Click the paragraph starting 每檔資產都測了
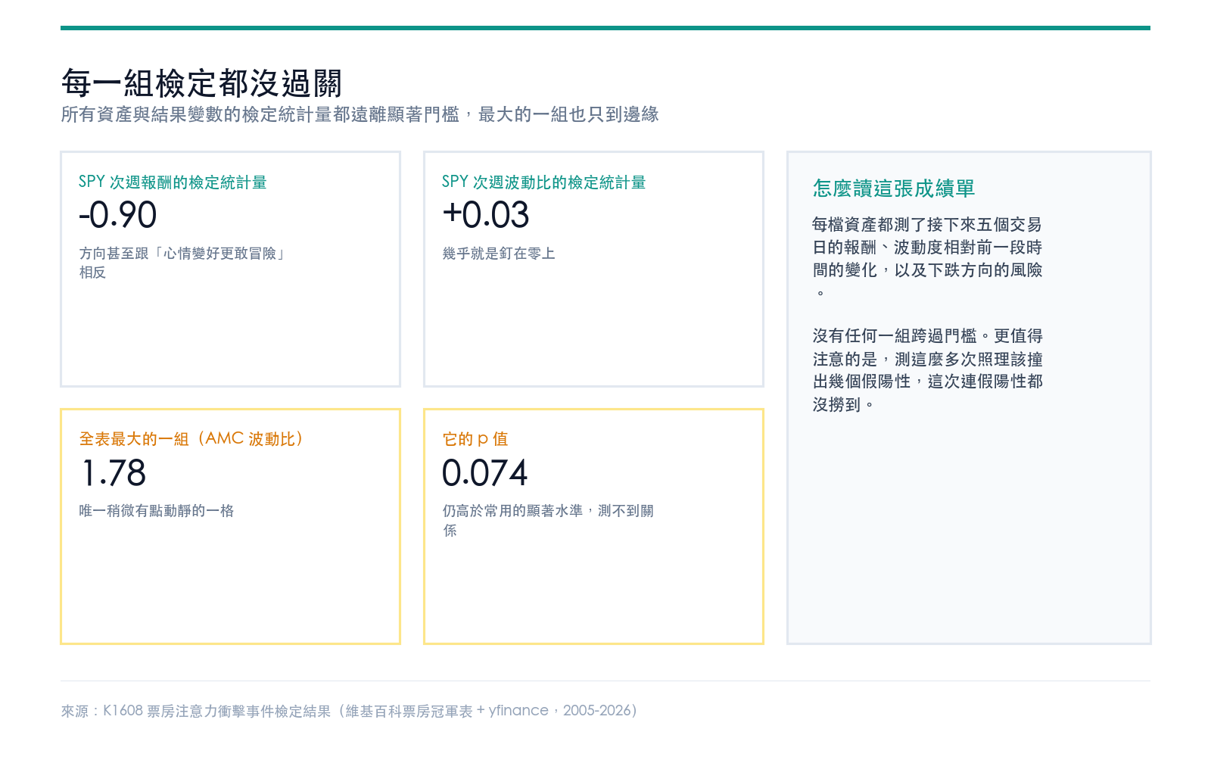The image size is (1211, 757). (927, 258)
